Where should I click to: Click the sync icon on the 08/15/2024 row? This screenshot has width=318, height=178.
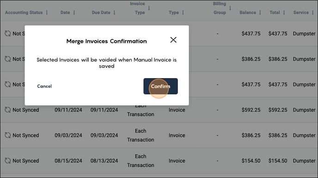(x=8, y=160)
